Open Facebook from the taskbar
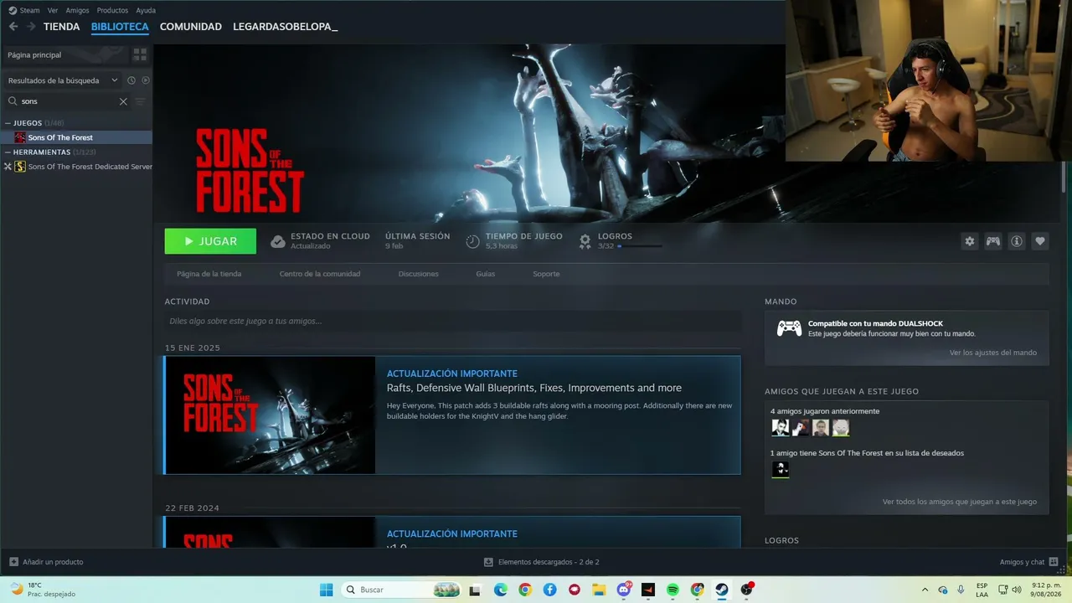Image resolution: width=1072 pixels, height=603 pixels. 549,590
